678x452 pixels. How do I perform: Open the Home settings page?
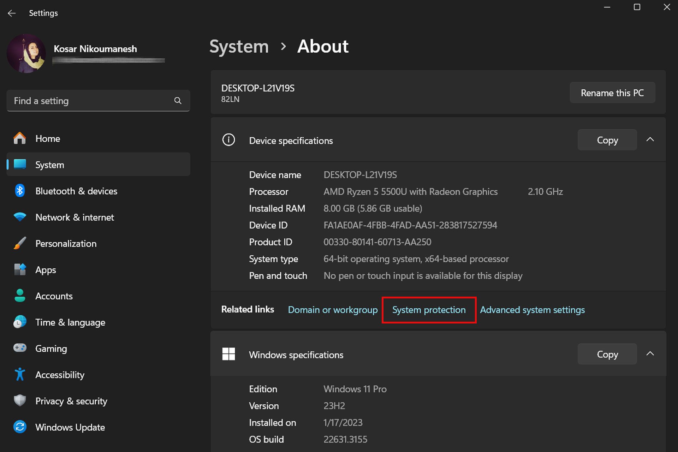pyautogui.click(x=98, y=138)
